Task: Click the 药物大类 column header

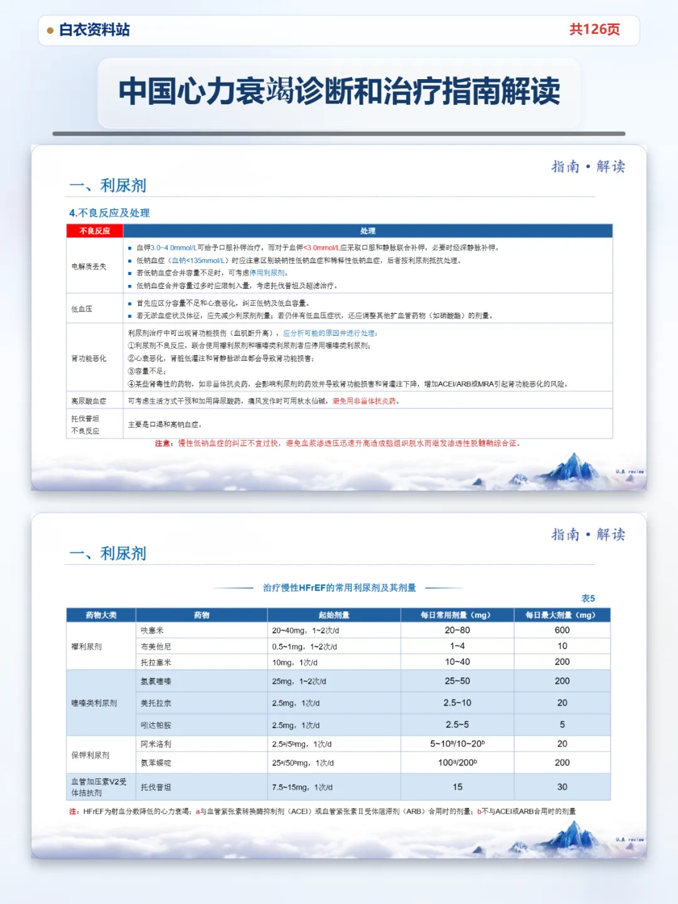Action: (101, 615)
